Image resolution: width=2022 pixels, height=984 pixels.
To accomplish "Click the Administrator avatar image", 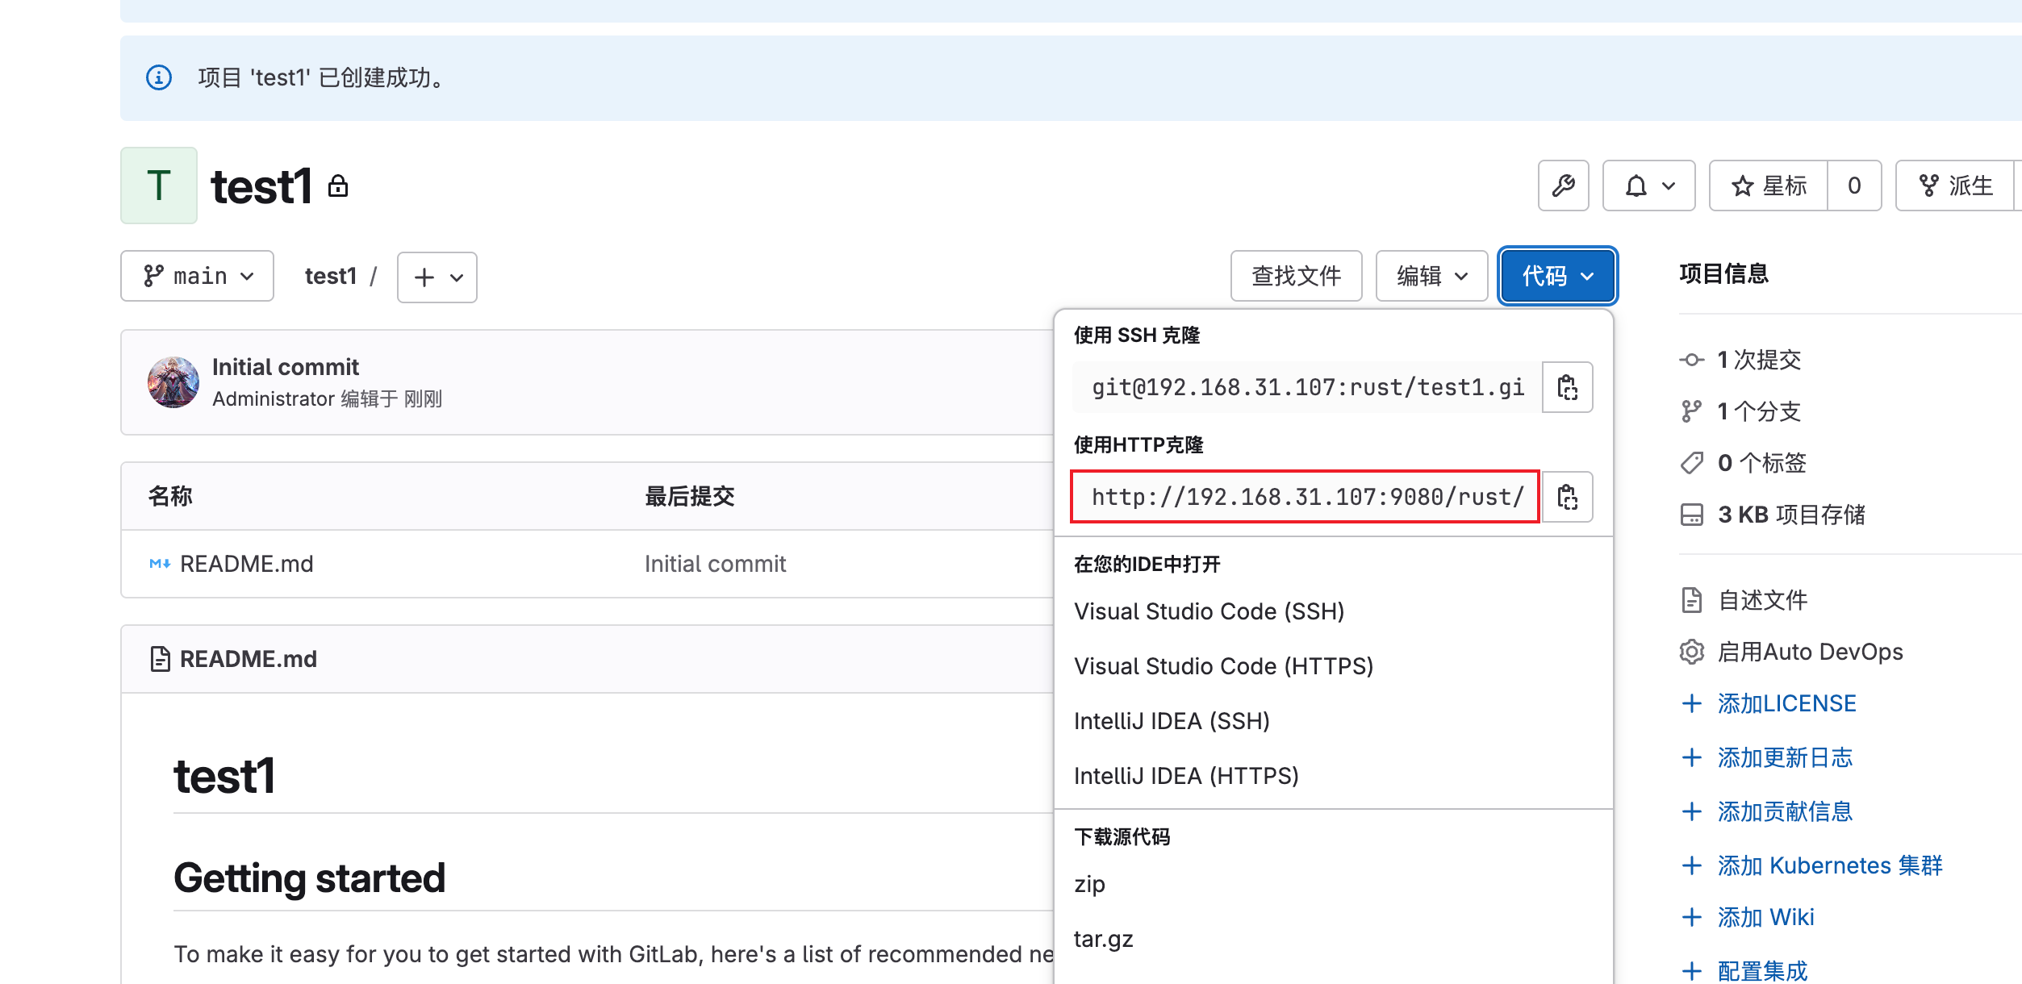I will coord(173,382).
